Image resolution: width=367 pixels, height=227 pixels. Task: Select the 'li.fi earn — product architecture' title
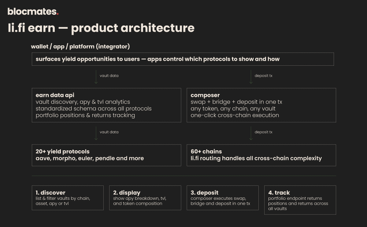(x=101, y=28)
